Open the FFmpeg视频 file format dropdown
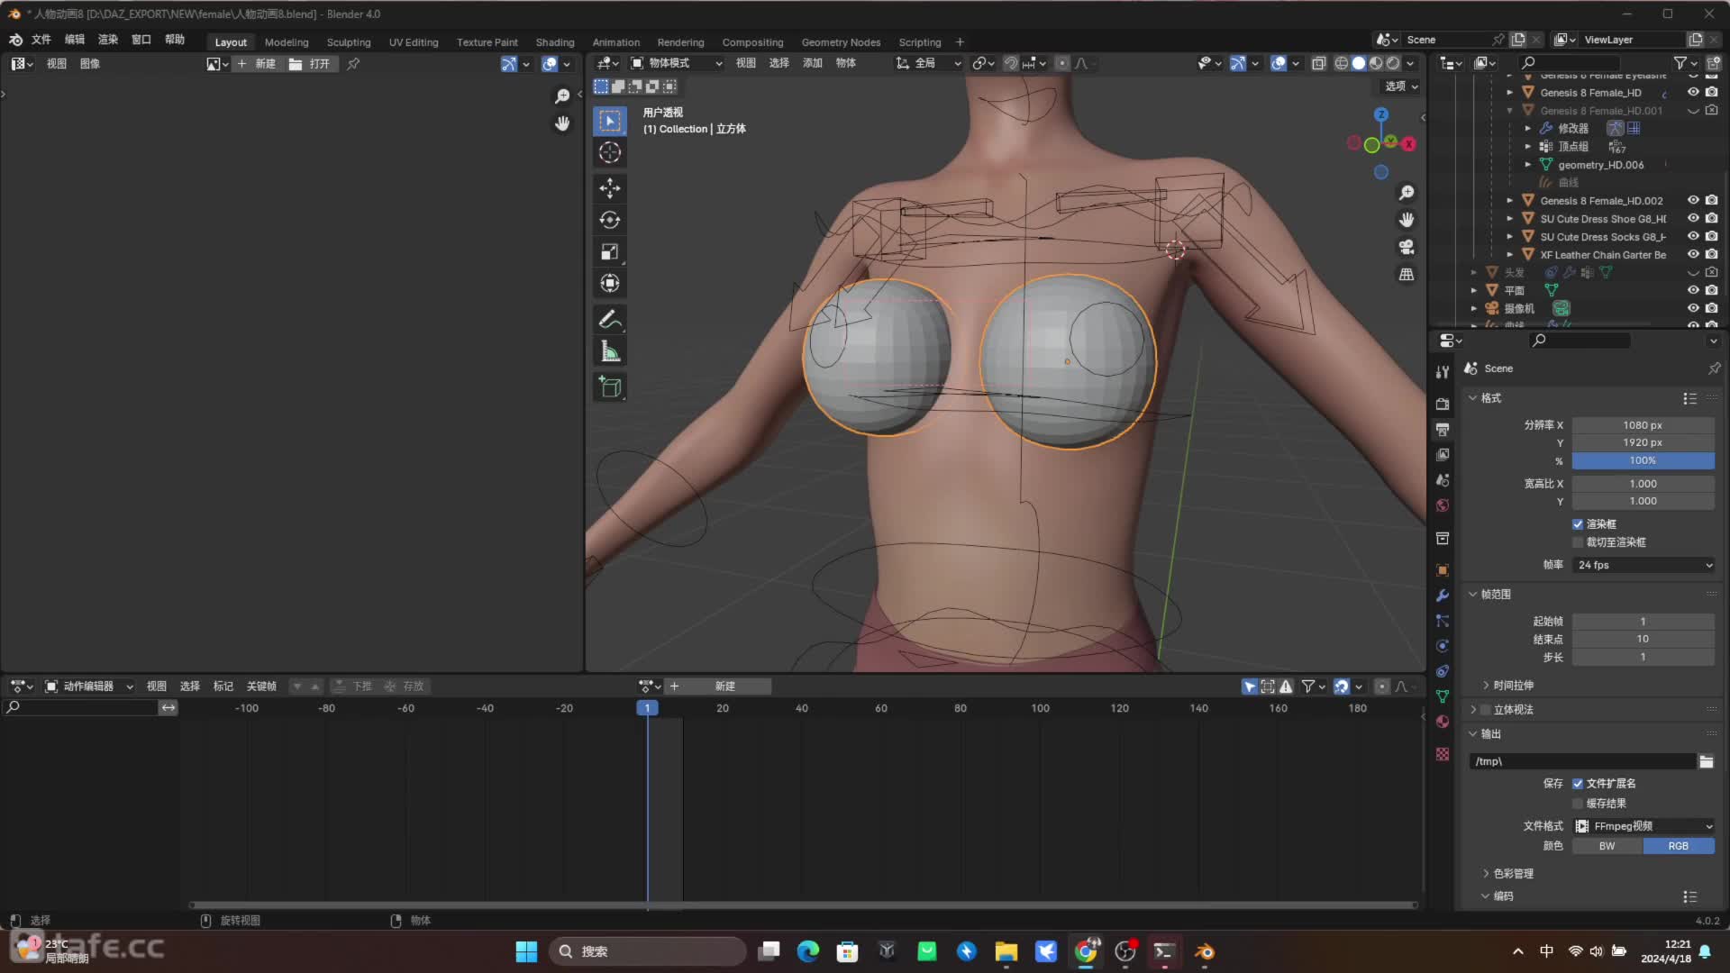The height and width of the screenshot is (973, 1730). tap(1643, 826)
